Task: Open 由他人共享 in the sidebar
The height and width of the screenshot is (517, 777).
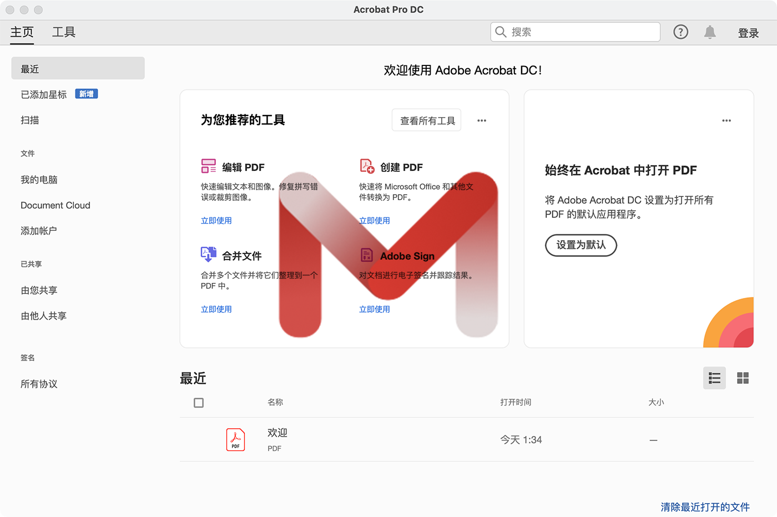Action: click(44, 316)
